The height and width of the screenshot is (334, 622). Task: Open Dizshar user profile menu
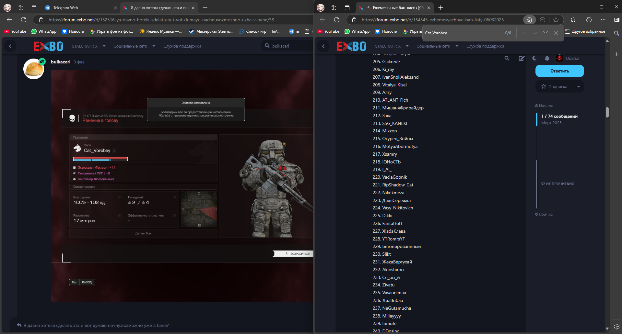tap(568, 58)
